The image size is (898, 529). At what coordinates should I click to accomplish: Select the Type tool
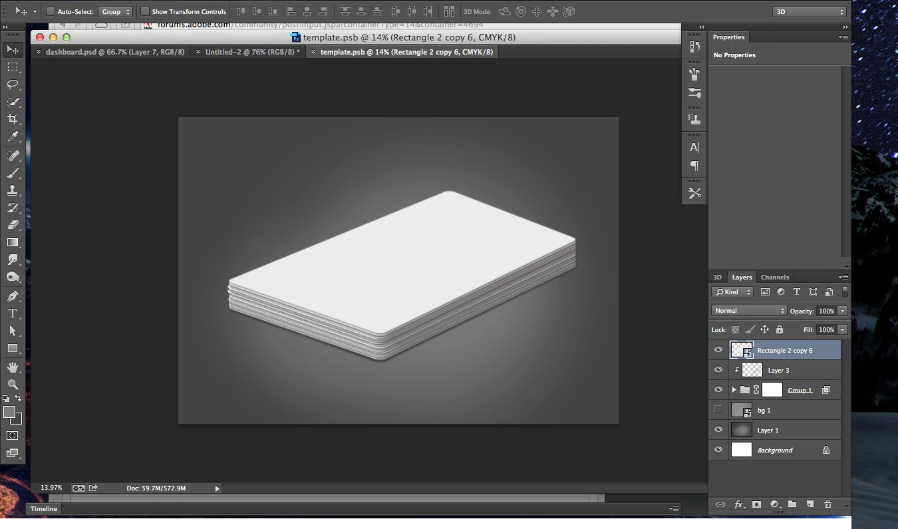[13, 313]
